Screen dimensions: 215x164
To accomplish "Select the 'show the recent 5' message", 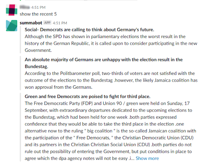I will [38, 14].
